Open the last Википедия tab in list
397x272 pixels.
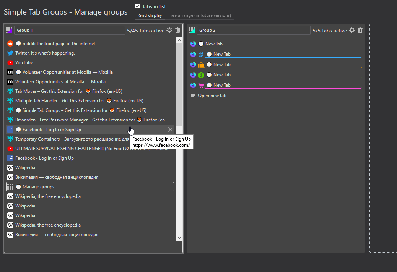pos(90,235)
